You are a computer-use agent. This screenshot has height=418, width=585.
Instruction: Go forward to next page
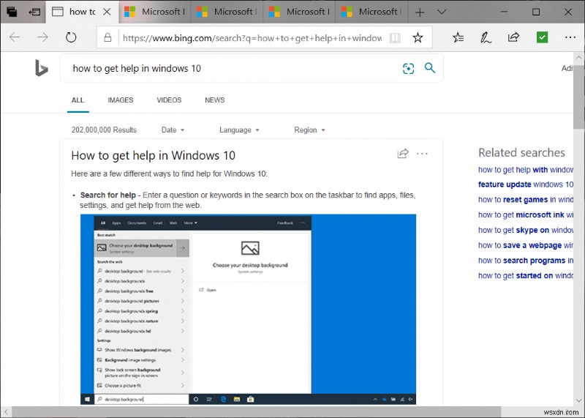coord(42,37)
